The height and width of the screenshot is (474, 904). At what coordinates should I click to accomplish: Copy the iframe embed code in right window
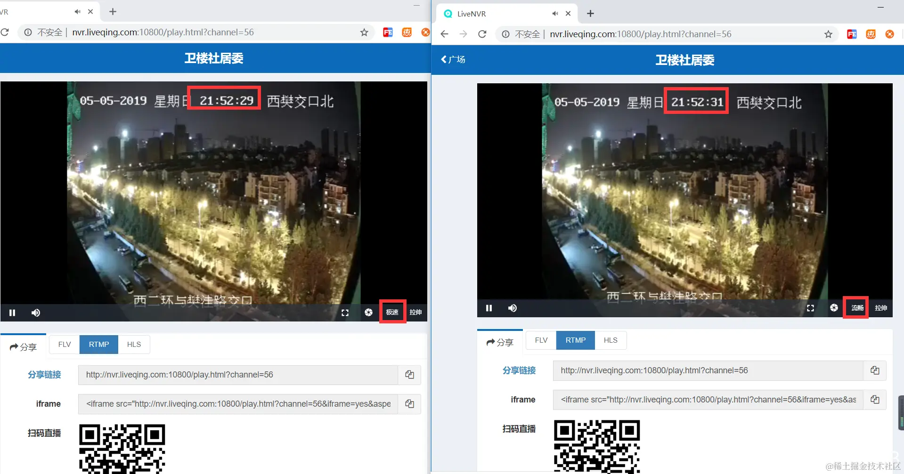coord(875,399)
